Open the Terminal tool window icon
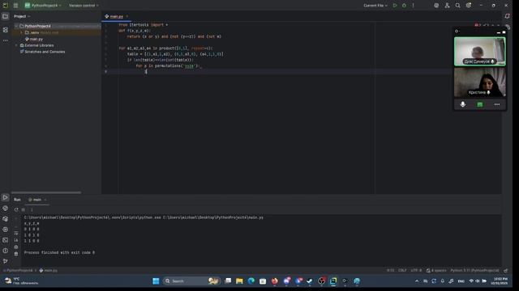The image size is (519, 291). point(6,240)
